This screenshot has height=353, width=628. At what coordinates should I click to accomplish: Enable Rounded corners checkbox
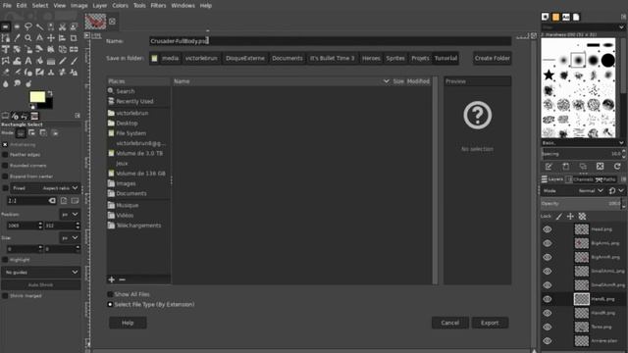(5, 166)
